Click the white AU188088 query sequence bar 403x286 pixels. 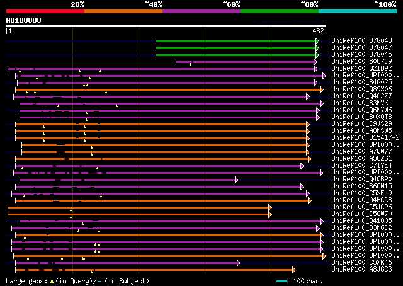166,26
